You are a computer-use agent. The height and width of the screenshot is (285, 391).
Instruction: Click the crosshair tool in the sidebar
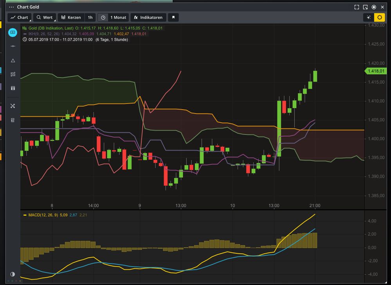13,46
